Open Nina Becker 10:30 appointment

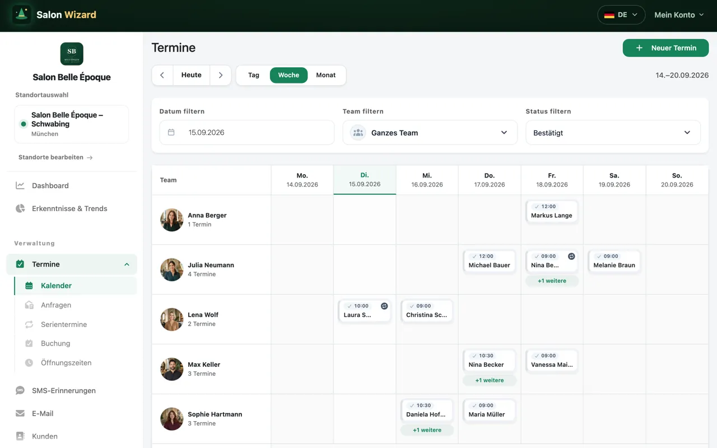tap(490, 360)
